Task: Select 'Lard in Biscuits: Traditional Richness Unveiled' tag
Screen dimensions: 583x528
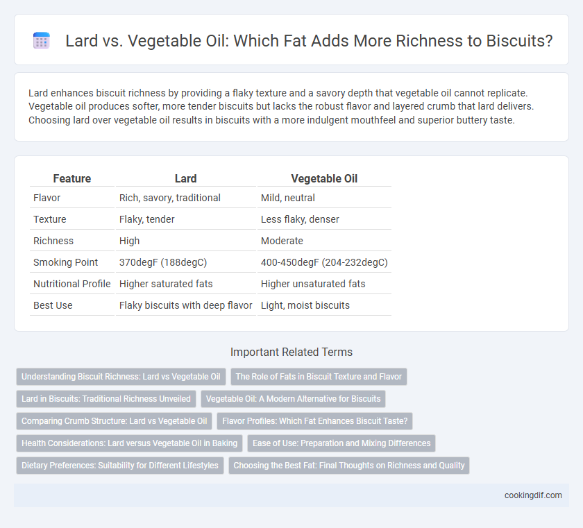Action: pyautogui.click(x=106, y=399)
